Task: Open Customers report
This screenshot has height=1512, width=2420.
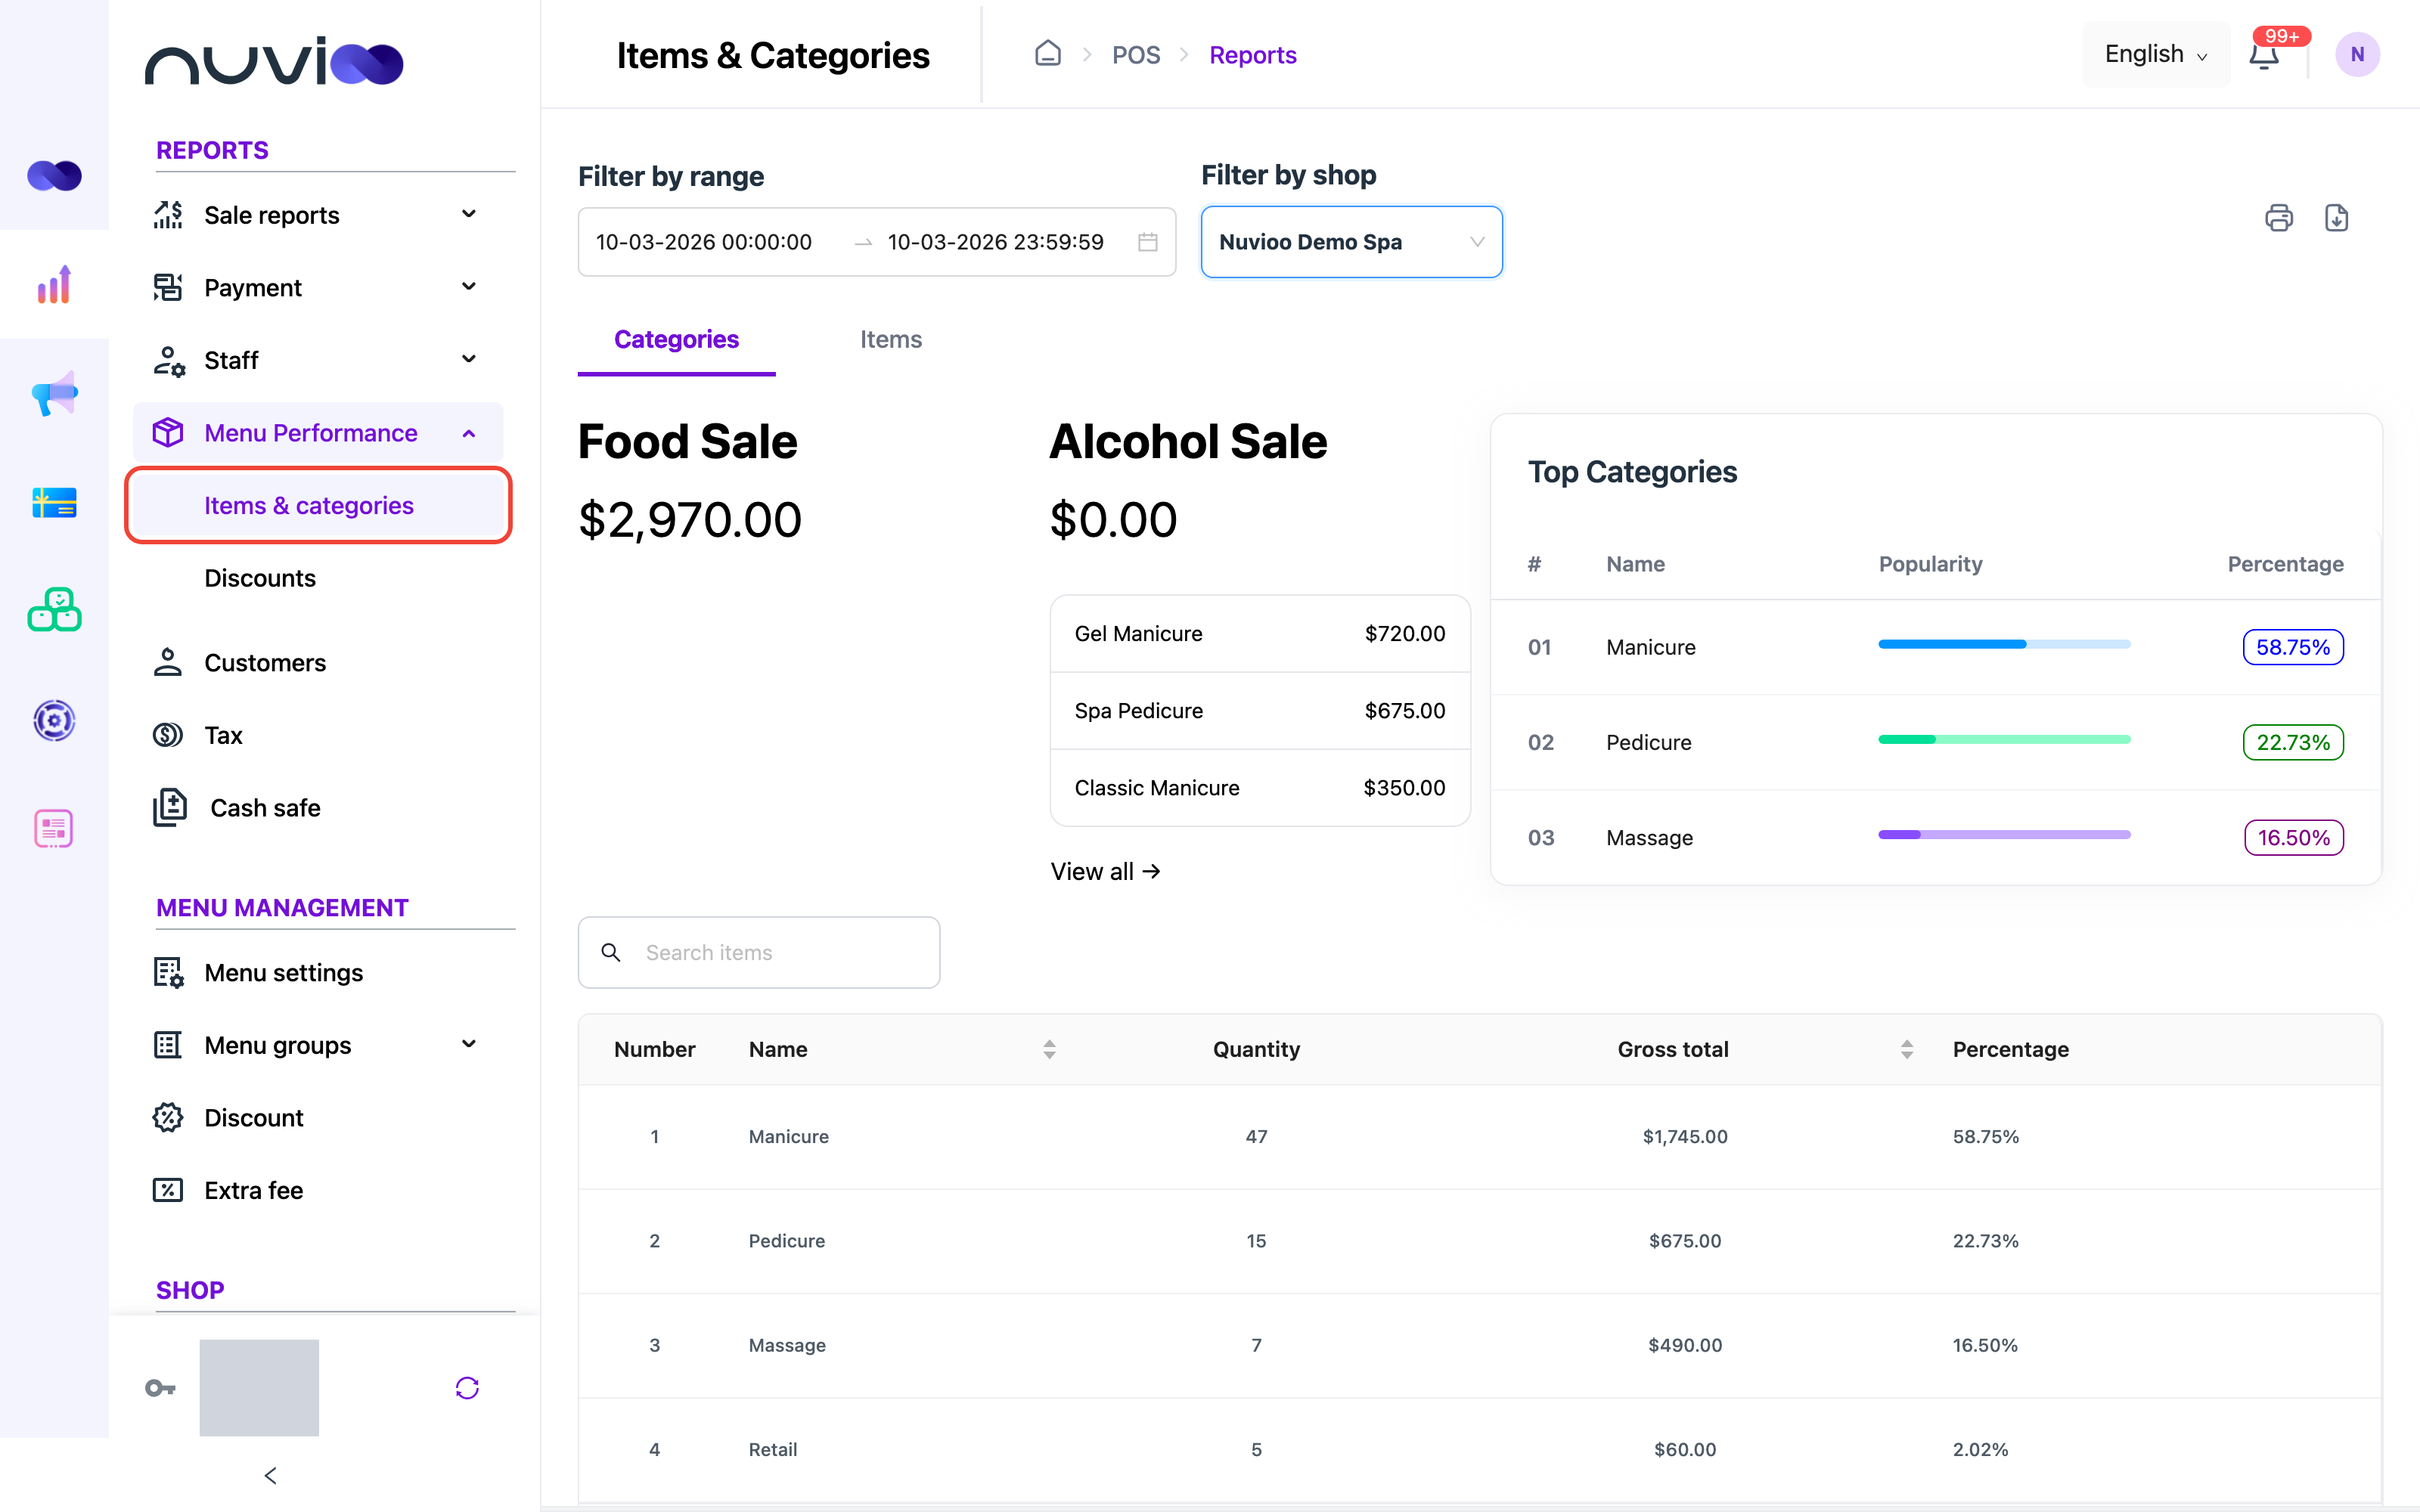Action: 265,663
